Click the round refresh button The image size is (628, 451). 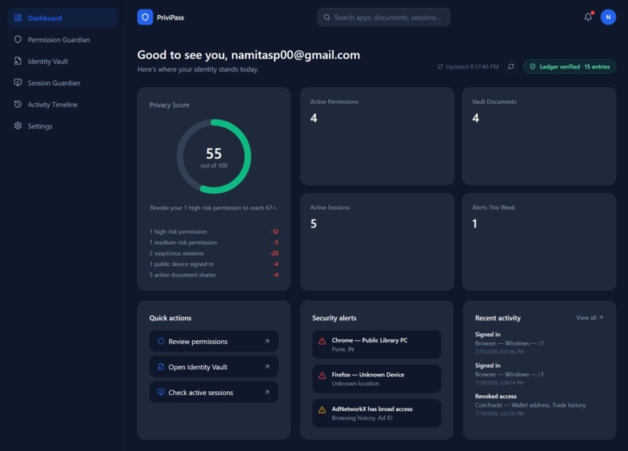(511, 66)
